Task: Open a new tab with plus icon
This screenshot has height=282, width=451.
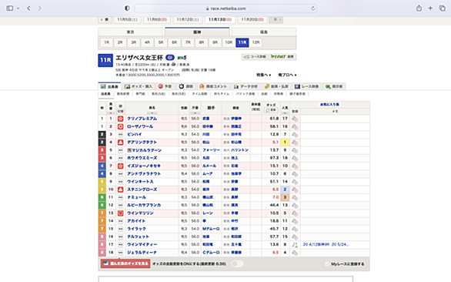Action: point(430,8)
